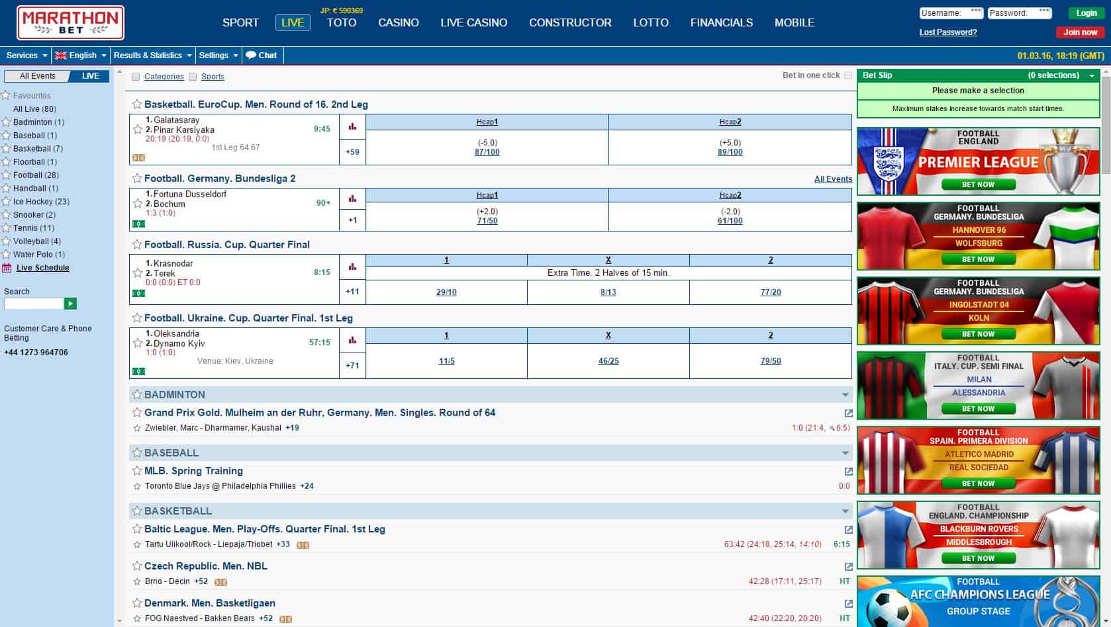Click the sidebar Search input field

click(33, 304)
